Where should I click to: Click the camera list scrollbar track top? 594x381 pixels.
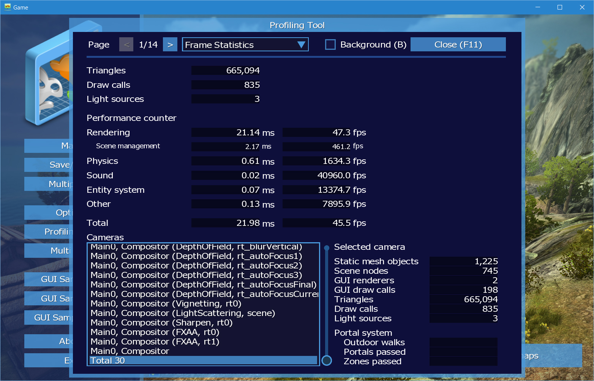pyautogui.click(x=327, y=248)
